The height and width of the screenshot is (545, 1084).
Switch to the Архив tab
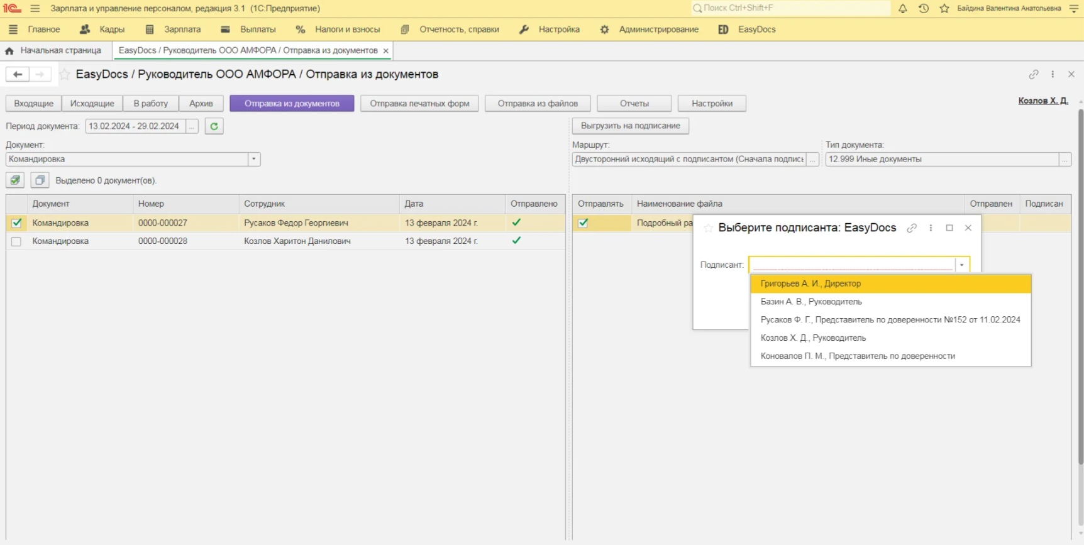(x=201, y=104)
